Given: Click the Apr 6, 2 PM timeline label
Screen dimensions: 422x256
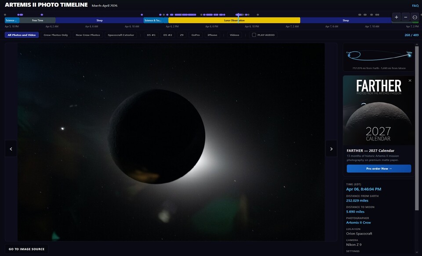Looking at the screenshot, I should click(x=172, y=27).
